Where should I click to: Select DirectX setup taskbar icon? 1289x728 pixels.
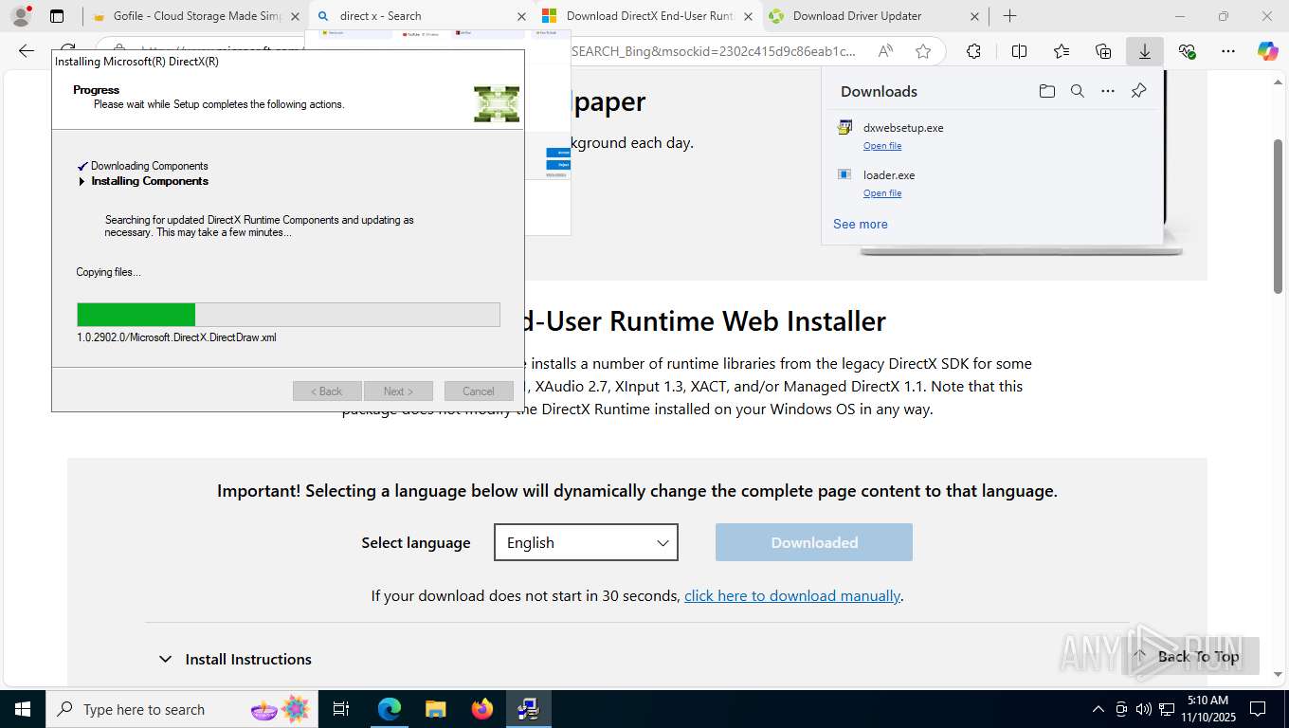(528, 709)
